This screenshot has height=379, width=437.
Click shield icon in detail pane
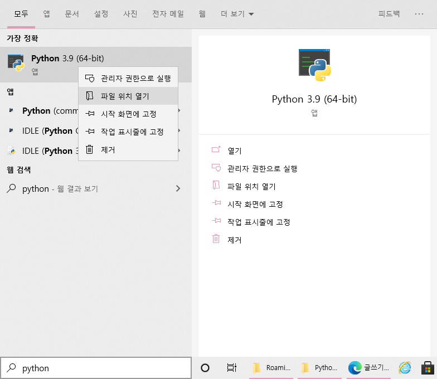pyautogui.click(x=216, y=167)
